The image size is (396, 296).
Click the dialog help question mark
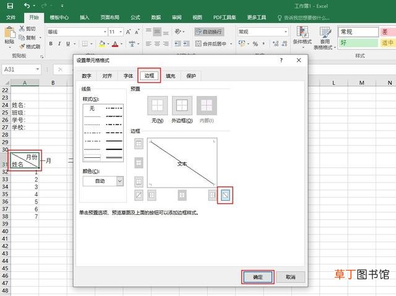tap(282, 60)
